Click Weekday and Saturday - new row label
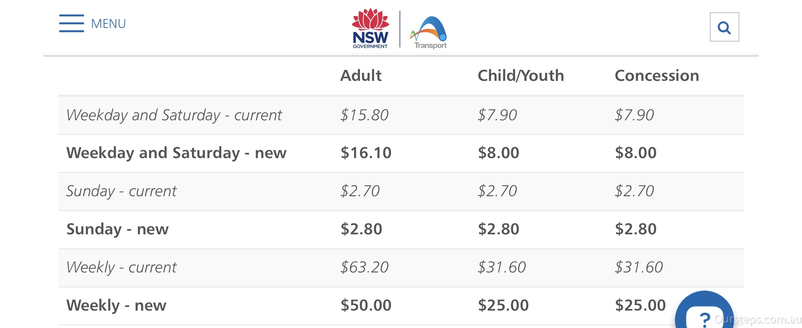The width and height of the screenshot is (802, 328). (176, 153)
